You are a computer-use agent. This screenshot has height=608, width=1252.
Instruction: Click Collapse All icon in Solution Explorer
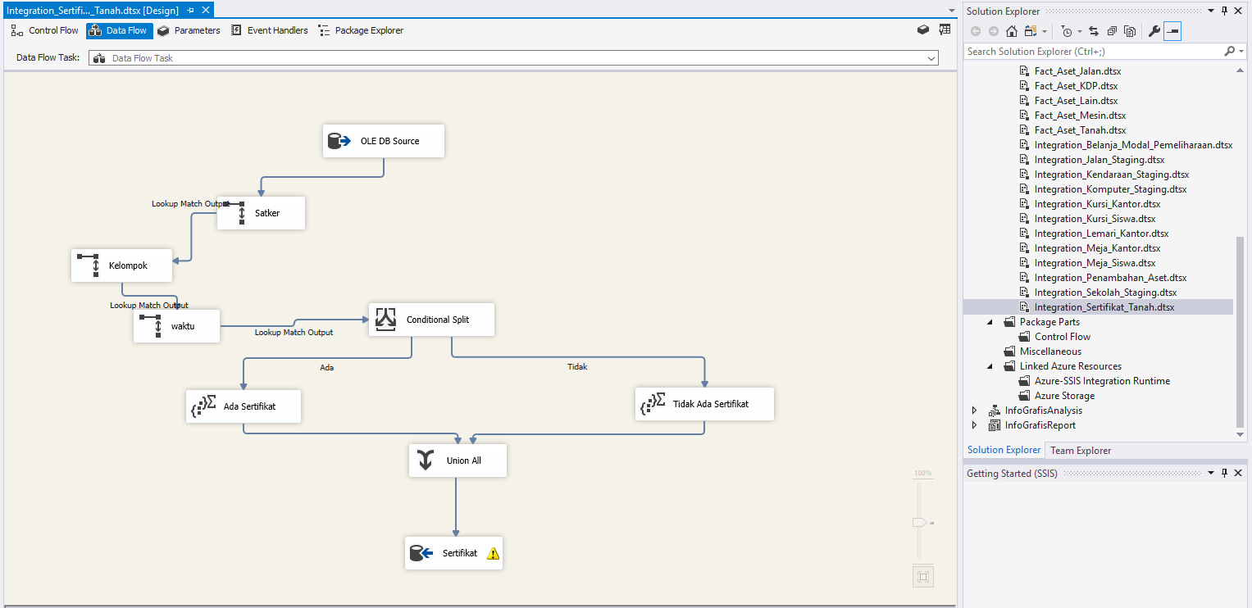click(x=1112, y=31)
